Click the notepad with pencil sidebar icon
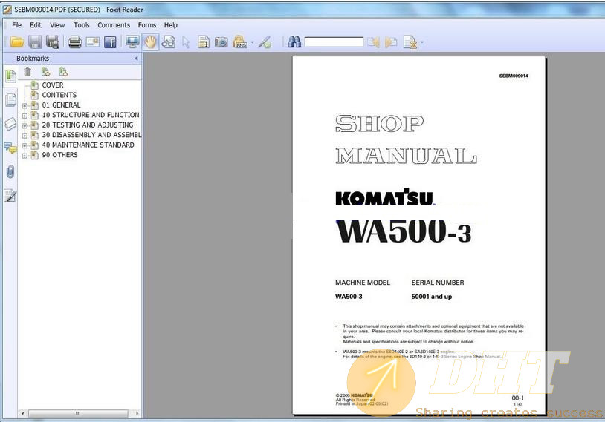The image size is (605, 422). point(10,196)
